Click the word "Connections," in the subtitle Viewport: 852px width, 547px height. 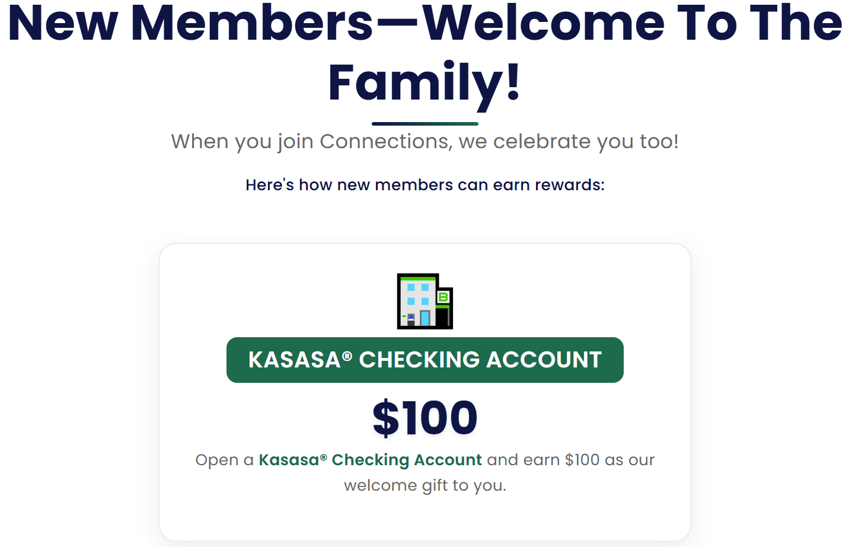point(385,142)
